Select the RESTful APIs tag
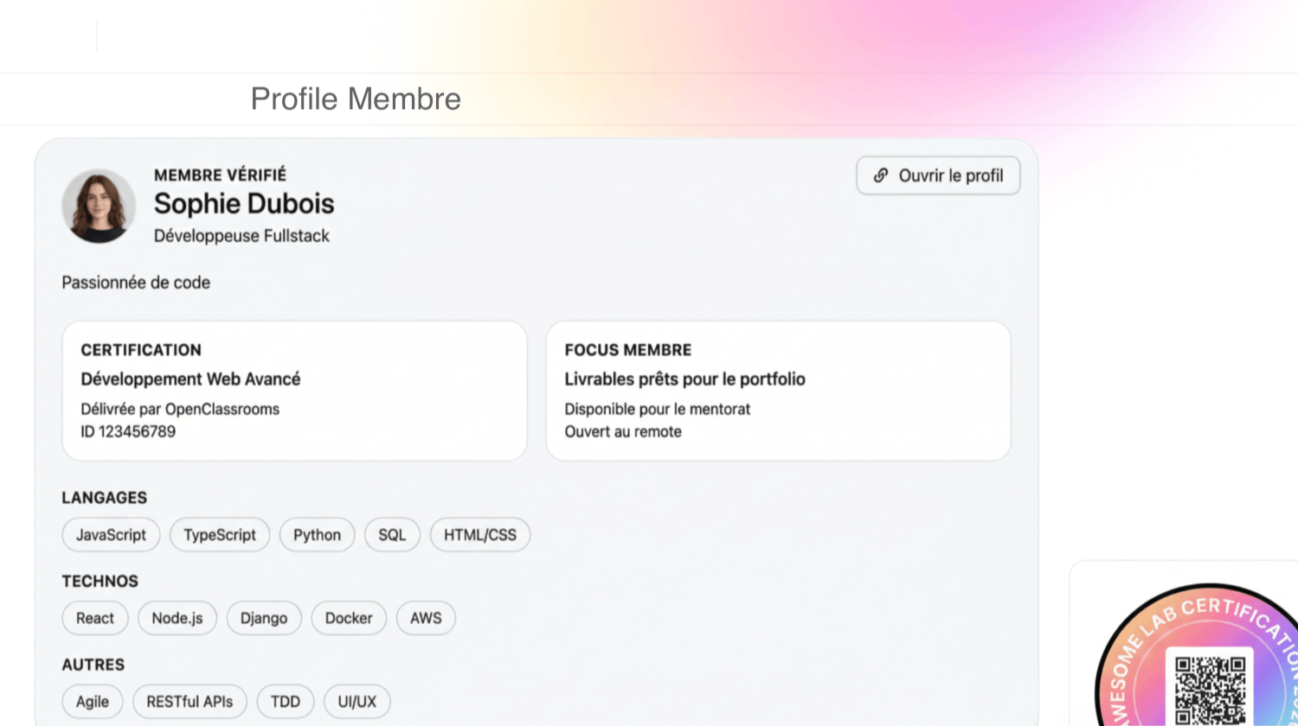This screenshot has height=726, width=1298. 190,702
